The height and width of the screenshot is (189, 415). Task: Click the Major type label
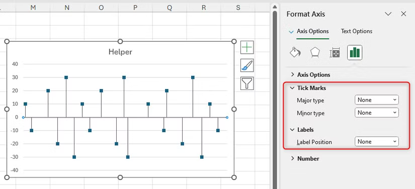click(310, 101)
